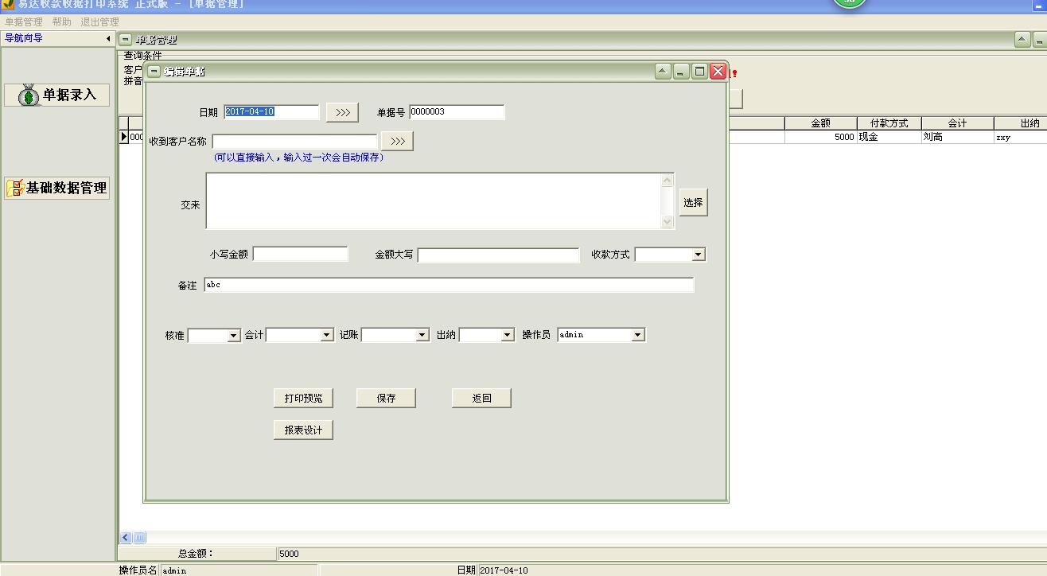
Task: Open date picker button next to 日期
Action: coord(342,112)
